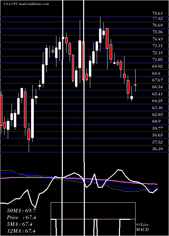The height and width of the screenshot is (236, 169).
Task: Click the '50MA : 69.7' readout
Action: [x=21, y=211]
